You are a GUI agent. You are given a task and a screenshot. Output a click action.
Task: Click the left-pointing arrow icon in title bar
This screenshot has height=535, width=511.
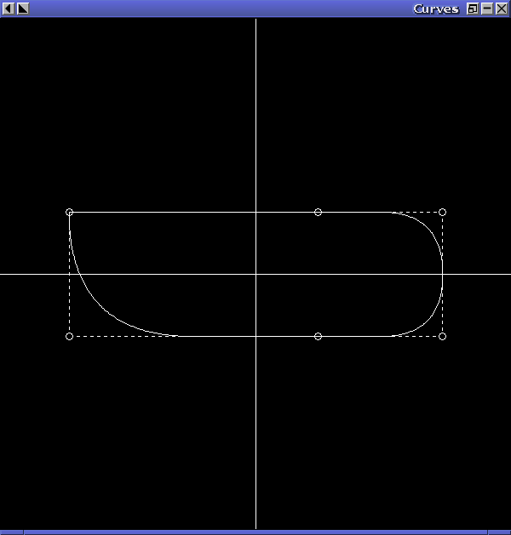[9, 9]
